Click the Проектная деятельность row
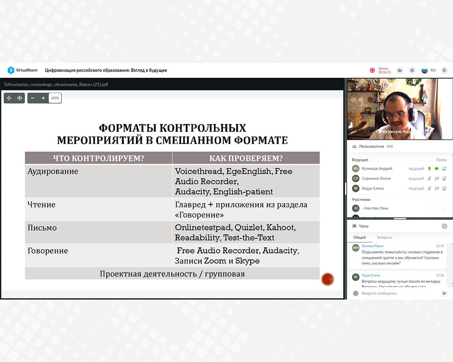The height and width of the screenshot is (362, 453). coord(172,274)
